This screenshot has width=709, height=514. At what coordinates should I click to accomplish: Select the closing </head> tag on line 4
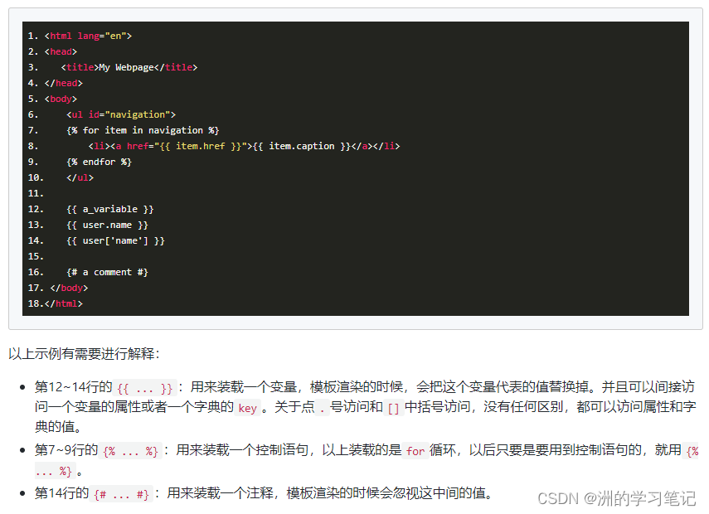click(64, 83)
